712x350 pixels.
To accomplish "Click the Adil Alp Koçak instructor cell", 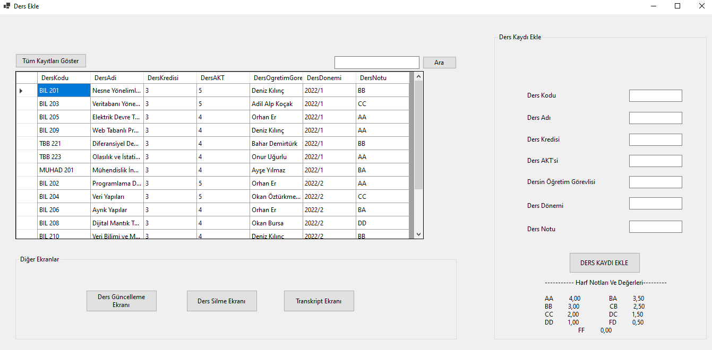I will click(x=276, y=104).
